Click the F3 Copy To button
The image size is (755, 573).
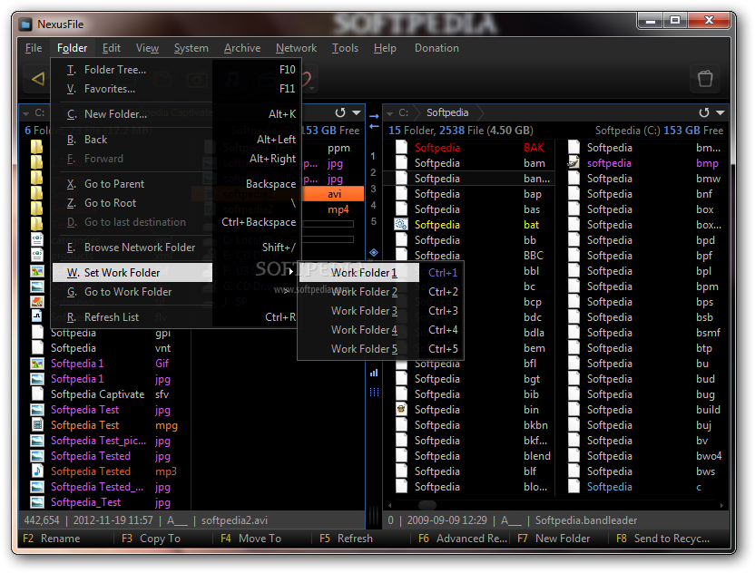click(151, 539)
